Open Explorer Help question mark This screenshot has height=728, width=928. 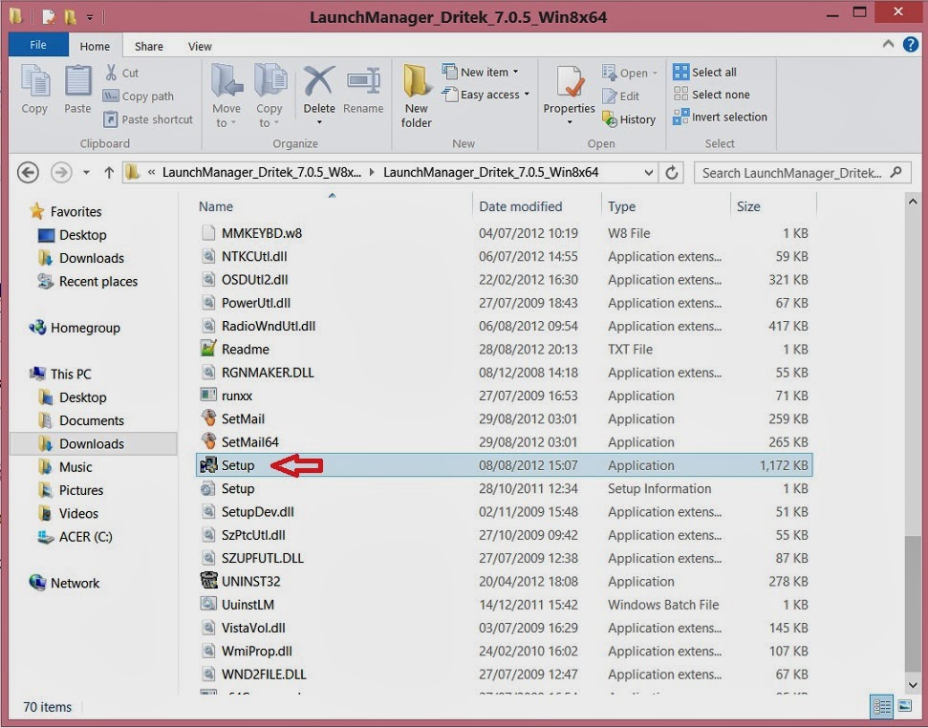[x=911, y=44]
